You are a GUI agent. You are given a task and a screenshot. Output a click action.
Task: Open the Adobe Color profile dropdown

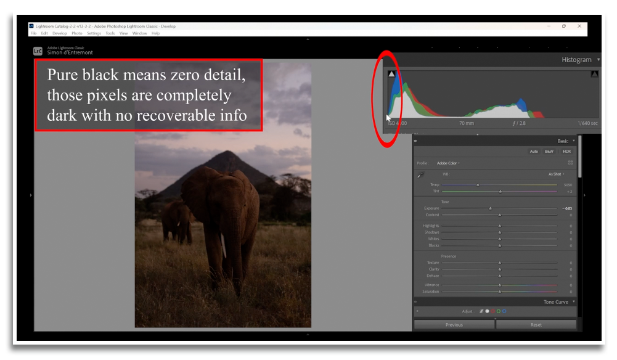(x=448, y=163)
